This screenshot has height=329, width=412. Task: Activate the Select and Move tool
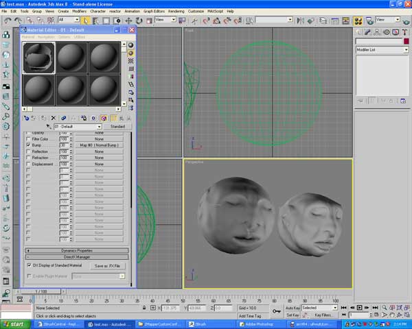pyautogui.click(x=128, y=21)
